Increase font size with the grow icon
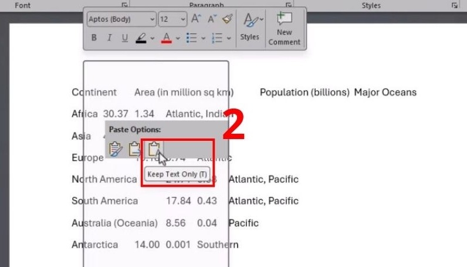 (x=196, y=19)
